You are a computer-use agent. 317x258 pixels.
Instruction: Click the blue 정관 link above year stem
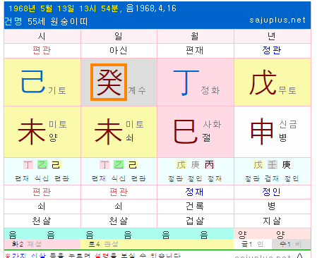pyautogui.click(x=272, y=50)
